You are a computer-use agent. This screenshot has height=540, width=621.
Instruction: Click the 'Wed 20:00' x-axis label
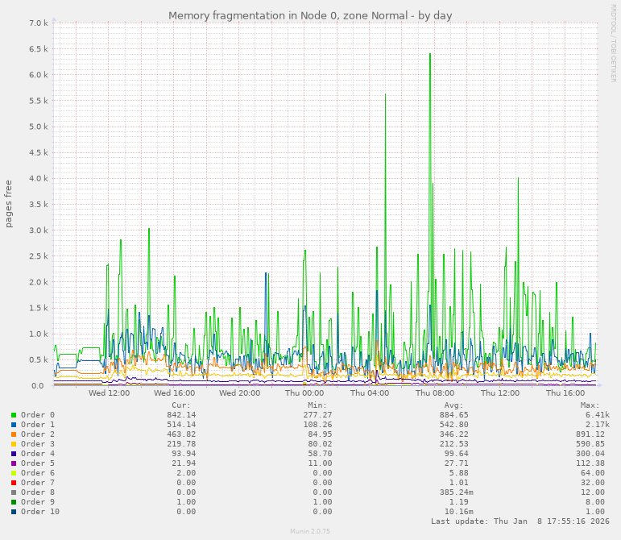tap(239, 393)
